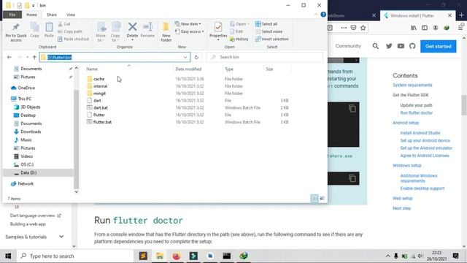Click the Windows Start button

coord(8,256)
